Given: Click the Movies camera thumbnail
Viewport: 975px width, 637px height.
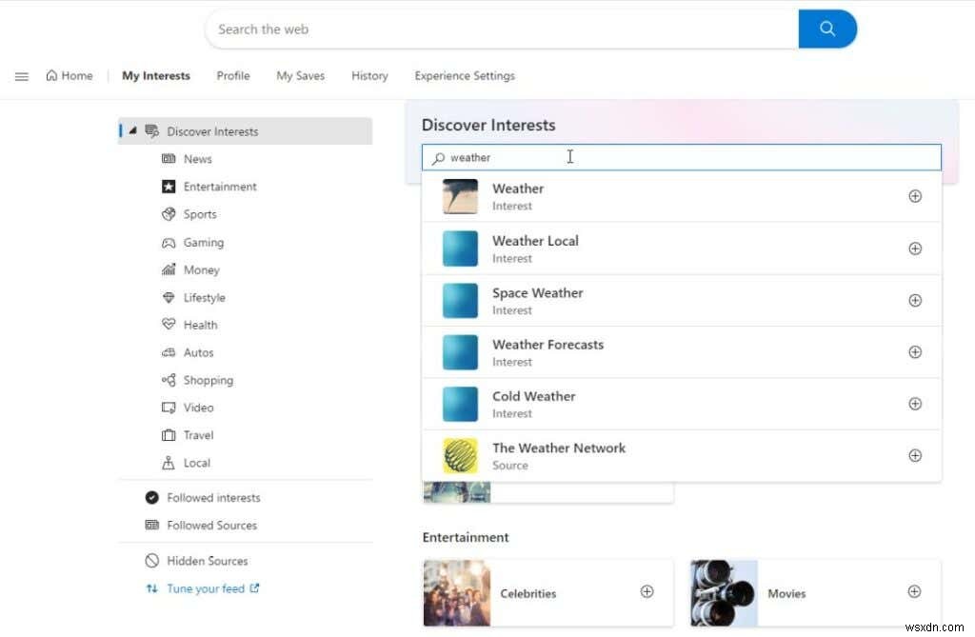Looking at the screenshot, I should [x=724, y=593].
